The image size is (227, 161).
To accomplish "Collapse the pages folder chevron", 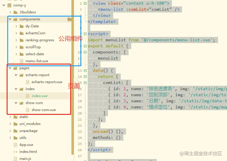I will coord(10,68).
